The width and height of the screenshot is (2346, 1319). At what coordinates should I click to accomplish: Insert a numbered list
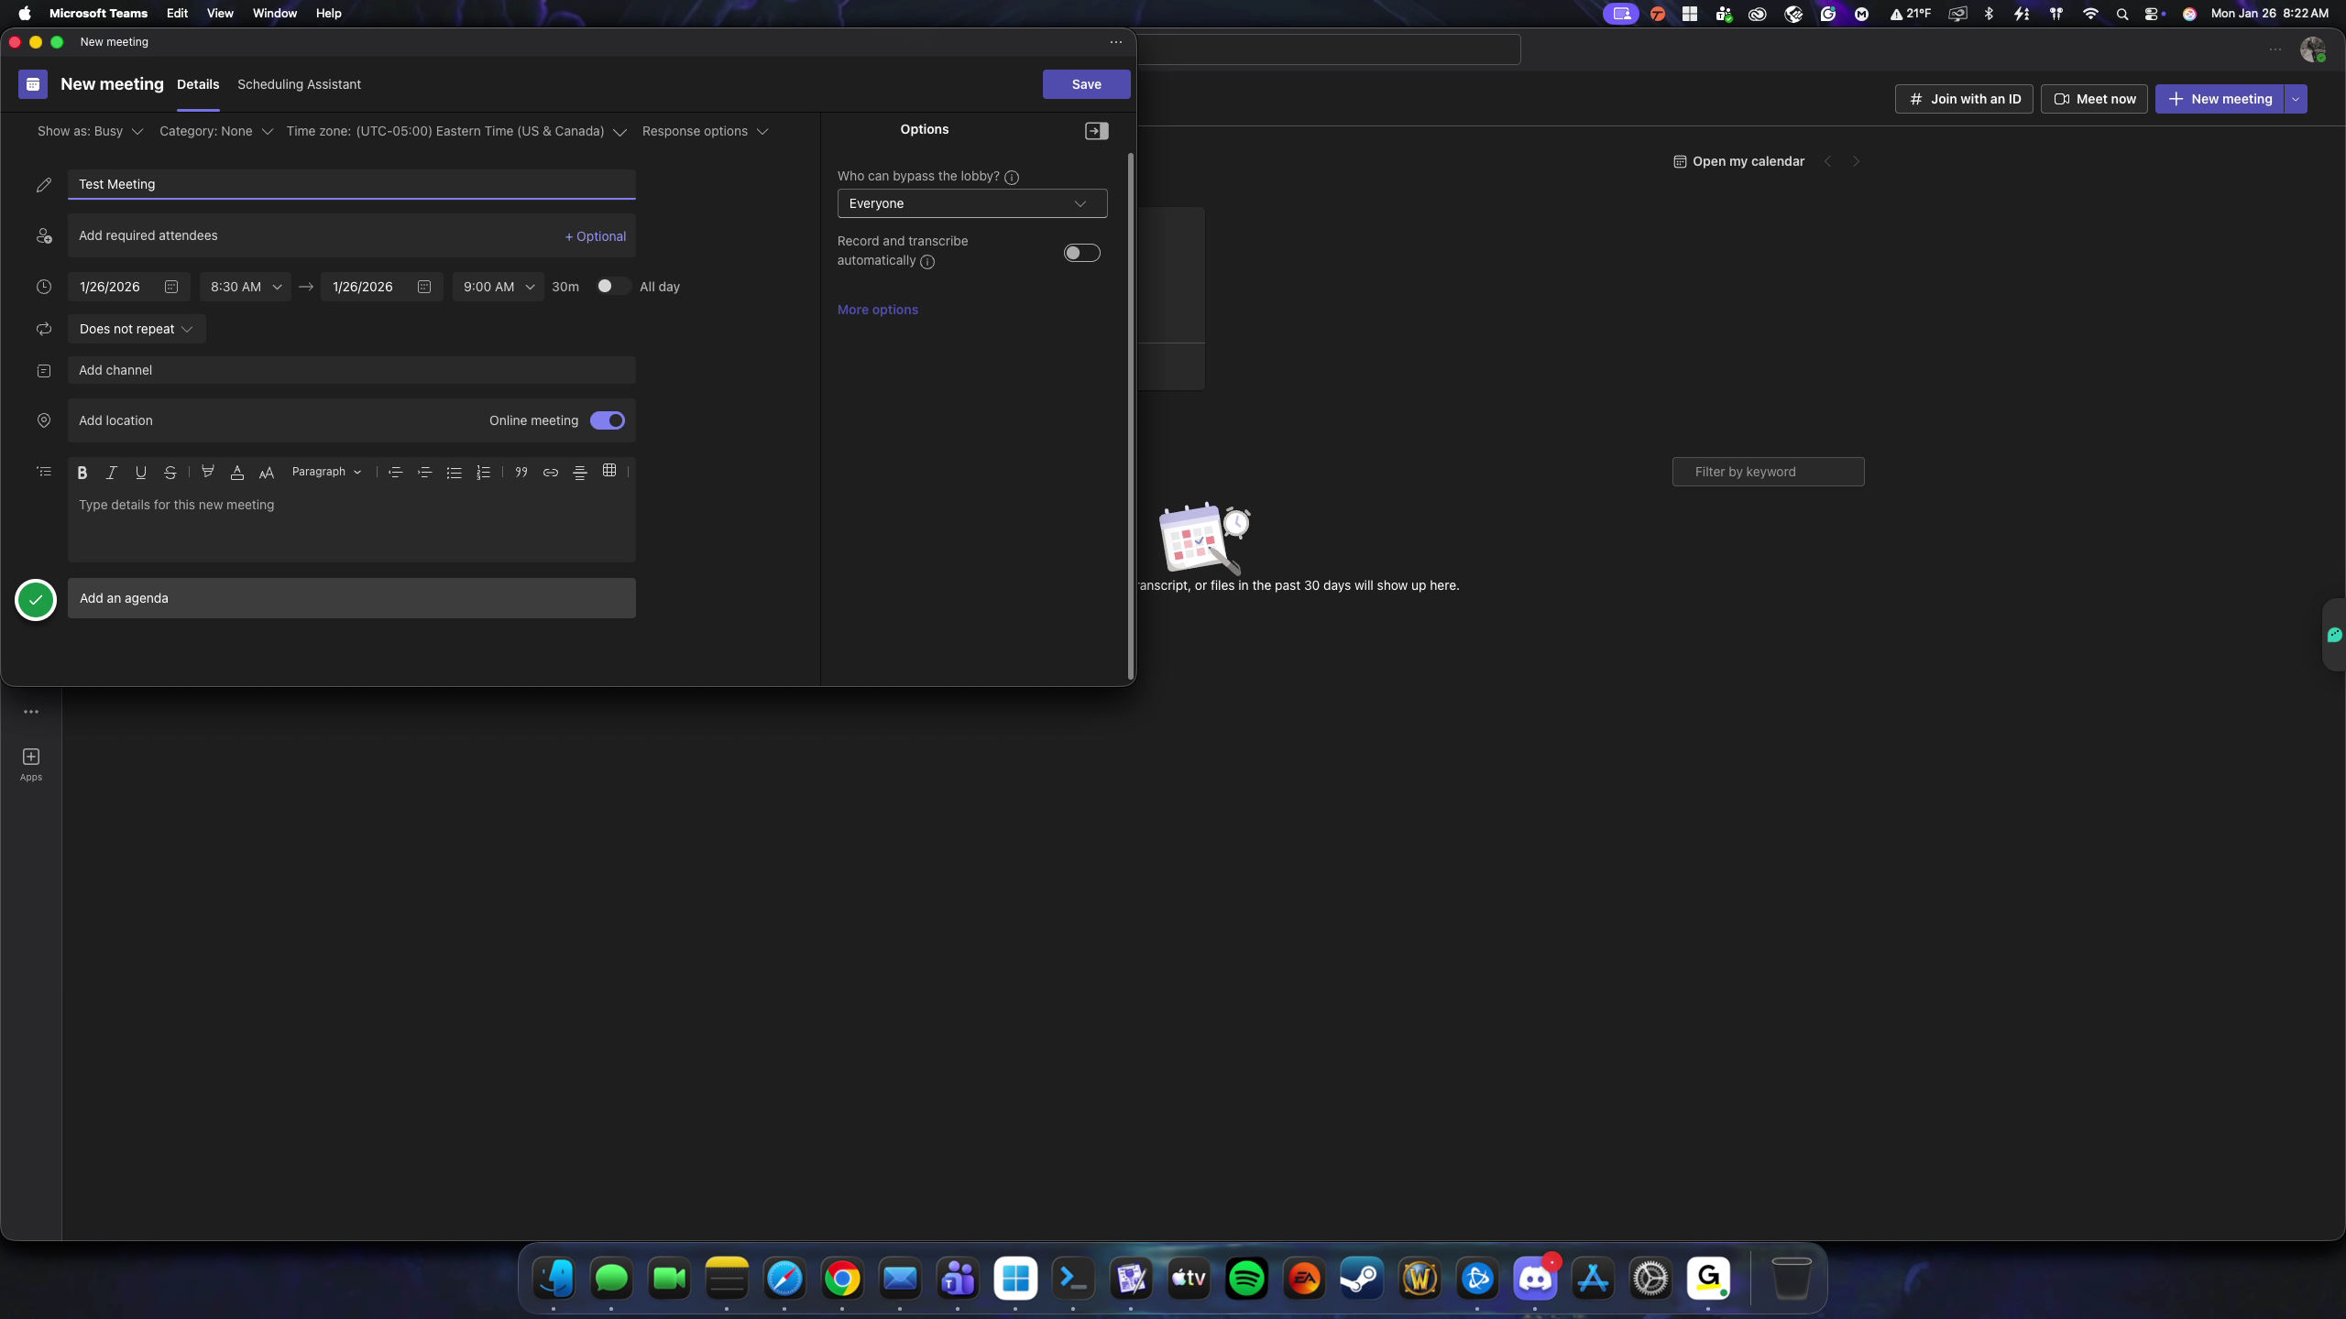[483, 472]
